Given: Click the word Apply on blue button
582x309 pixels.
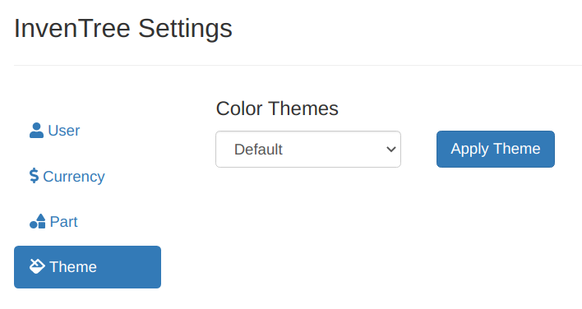Looking at the screenshot, I should [469, 150].
